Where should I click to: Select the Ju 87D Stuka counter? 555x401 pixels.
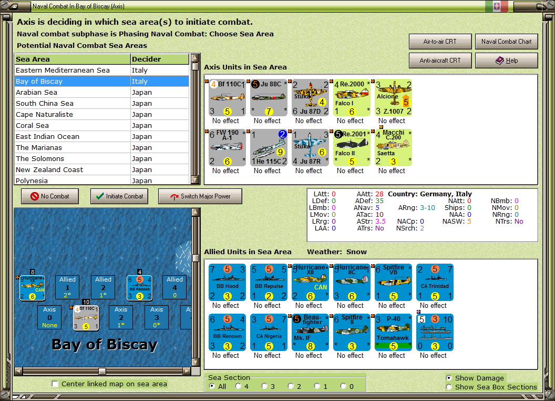tap(311, 97)
